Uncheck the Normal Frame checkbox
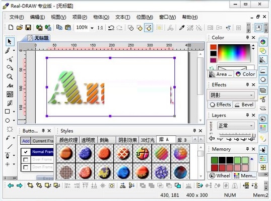The image size is (271, 201). point(26,152)
